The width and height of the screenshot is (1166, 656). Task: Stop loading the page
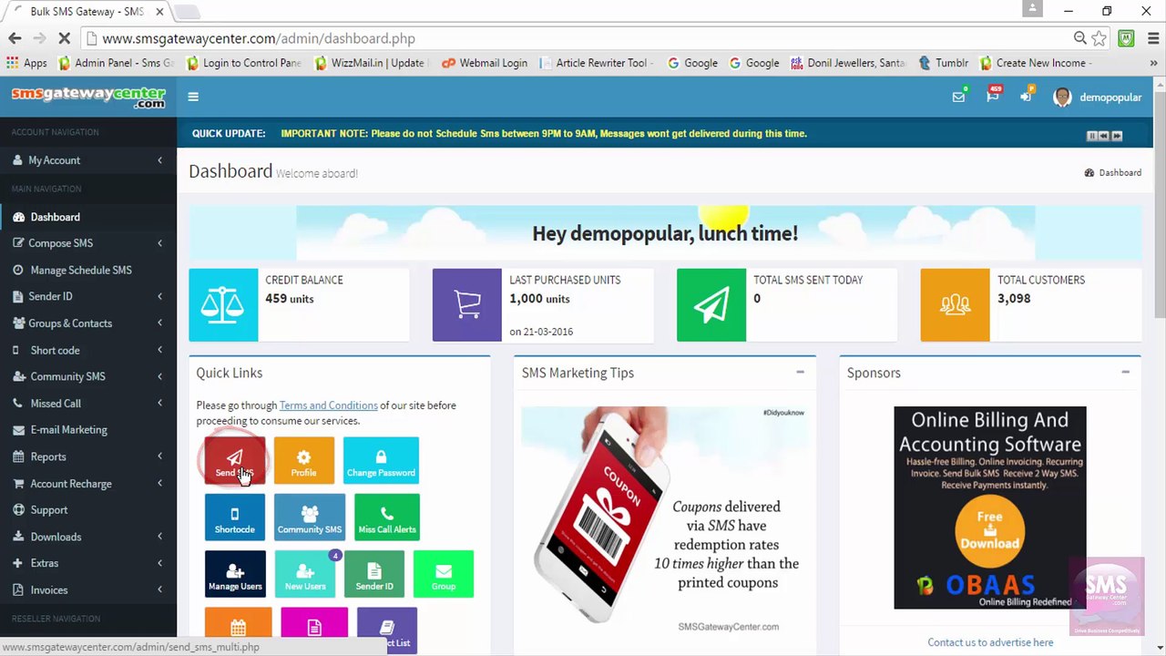(x=64, y=38)
